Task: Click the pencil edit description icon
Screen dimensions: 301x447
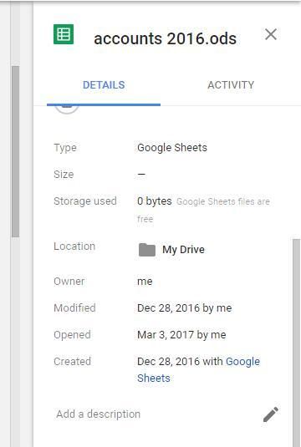Action: pos(270,414)
